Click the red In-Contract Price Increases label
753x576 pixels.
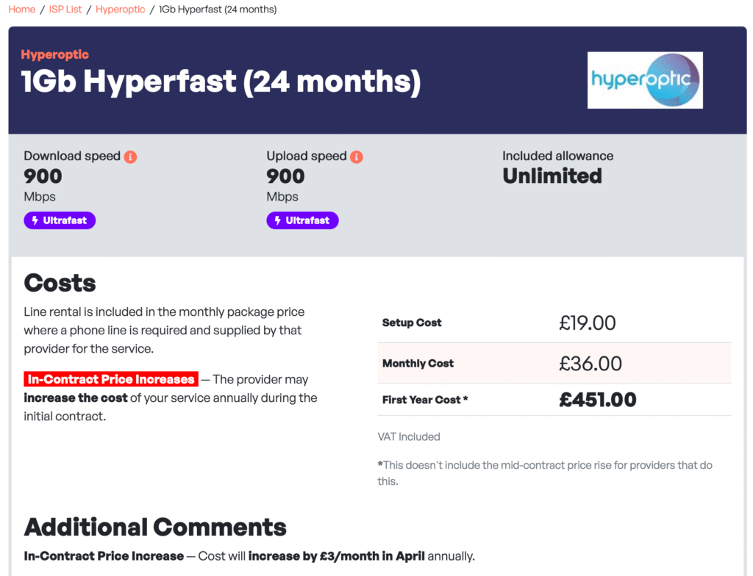click(111, 380)
